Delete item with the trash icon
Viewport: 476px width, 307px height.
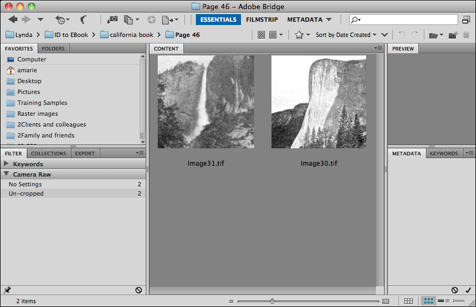tap(466, 35)
